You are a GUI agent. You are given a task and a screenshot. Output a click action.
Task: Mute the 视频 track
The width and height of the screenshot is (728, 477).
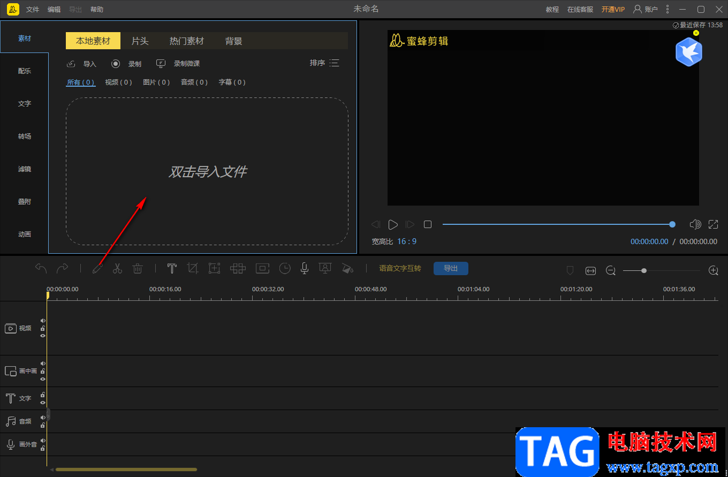coord(43,321)
